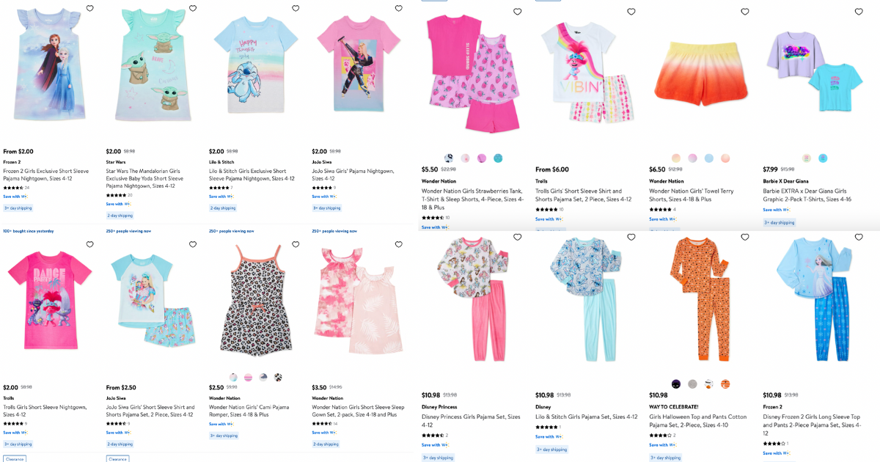Favorite Wonder Nation strawberries sleep set
The height and width of the screenshot is (462, 880).
click(517, 12)
